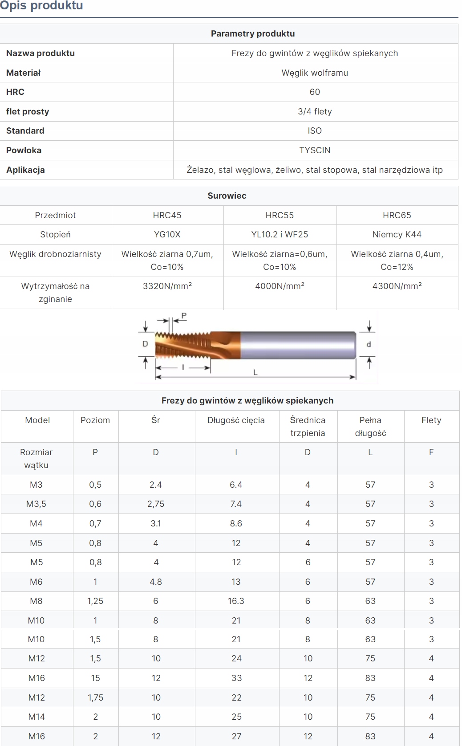Image resolution: width=462 pixels, height=746 pixels.
Task: Select the 'M4' model cell
Action: click(36, 523)
